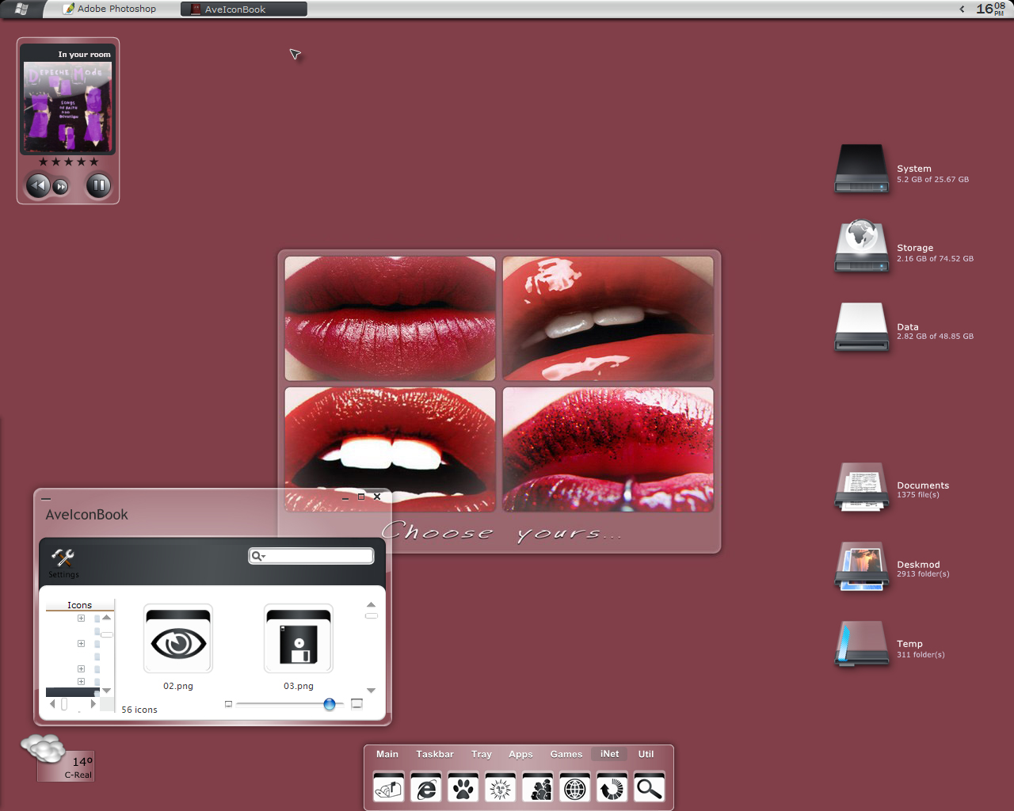This screenshot has width=1014, height=811.
Task: Expand the first tree node in Icons panel
Action: pos(81,619)
